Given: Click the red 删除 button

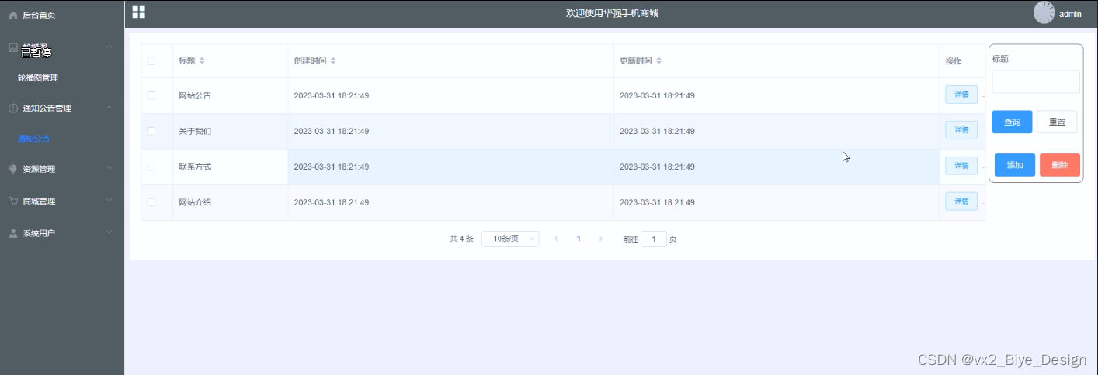Looking at the screenshot, I should click(x=1060, y=165).
